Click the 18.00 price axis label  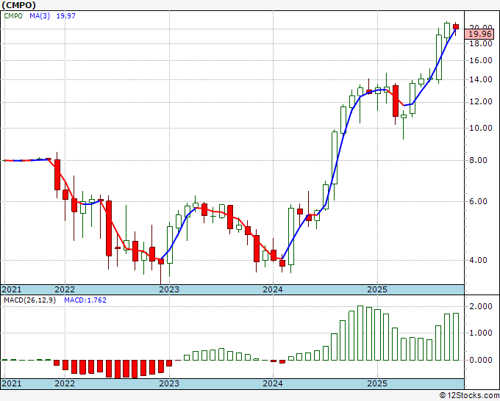[481, 43]
